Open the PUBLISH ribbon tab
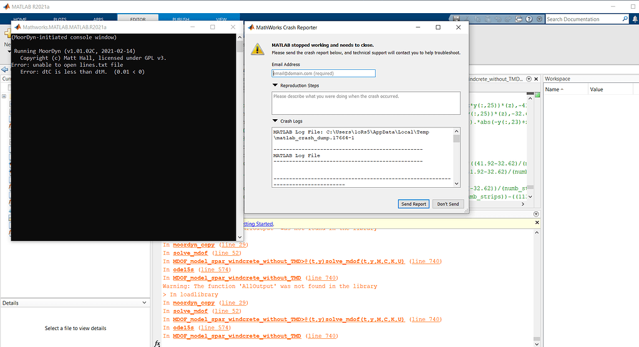 point(180,19)
